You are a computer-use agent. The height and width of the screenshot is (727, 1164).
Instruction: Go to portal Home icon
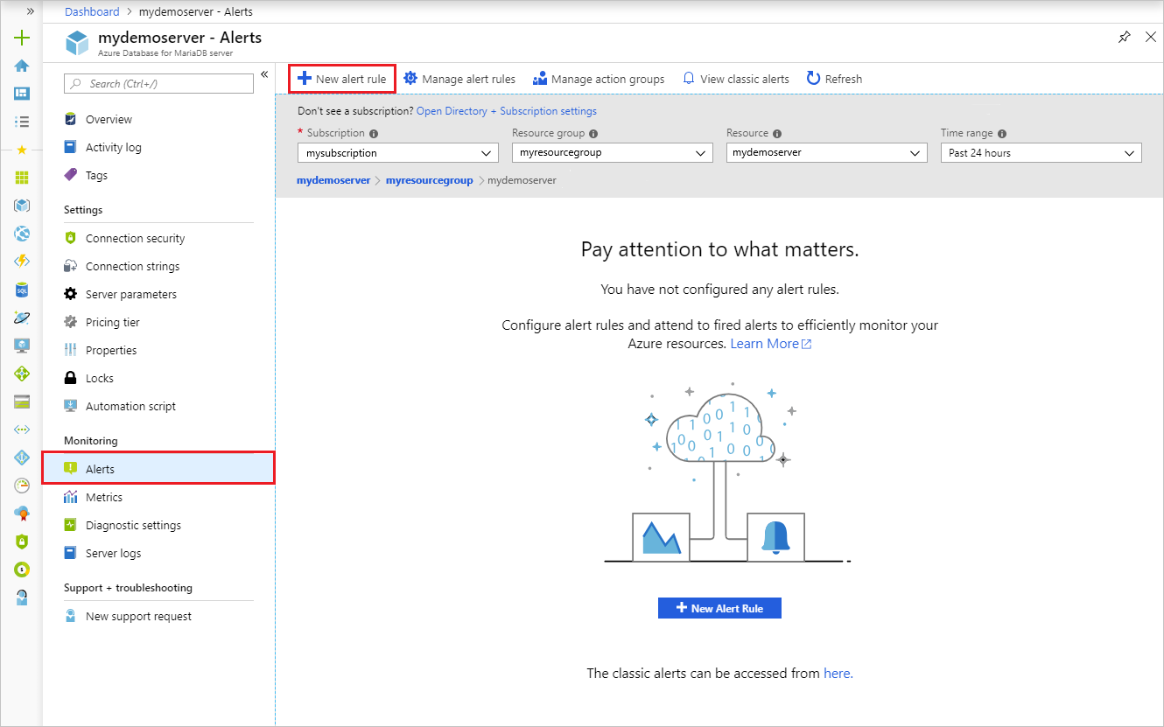(22, 66)
